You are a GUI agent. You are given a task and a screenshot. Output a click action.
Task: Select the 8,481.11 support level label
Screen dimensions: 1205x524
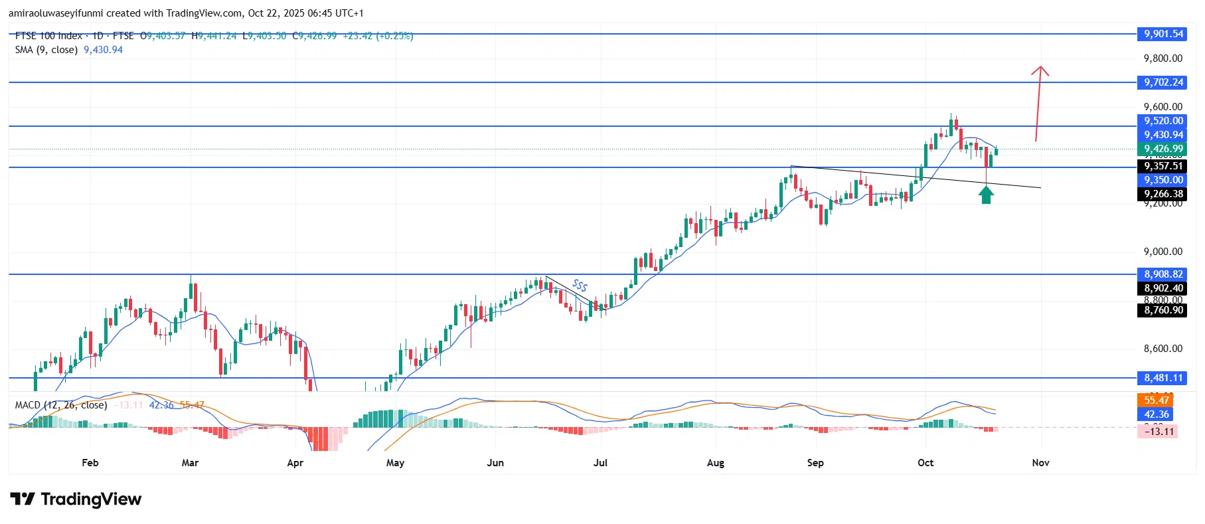(1163, 378)
